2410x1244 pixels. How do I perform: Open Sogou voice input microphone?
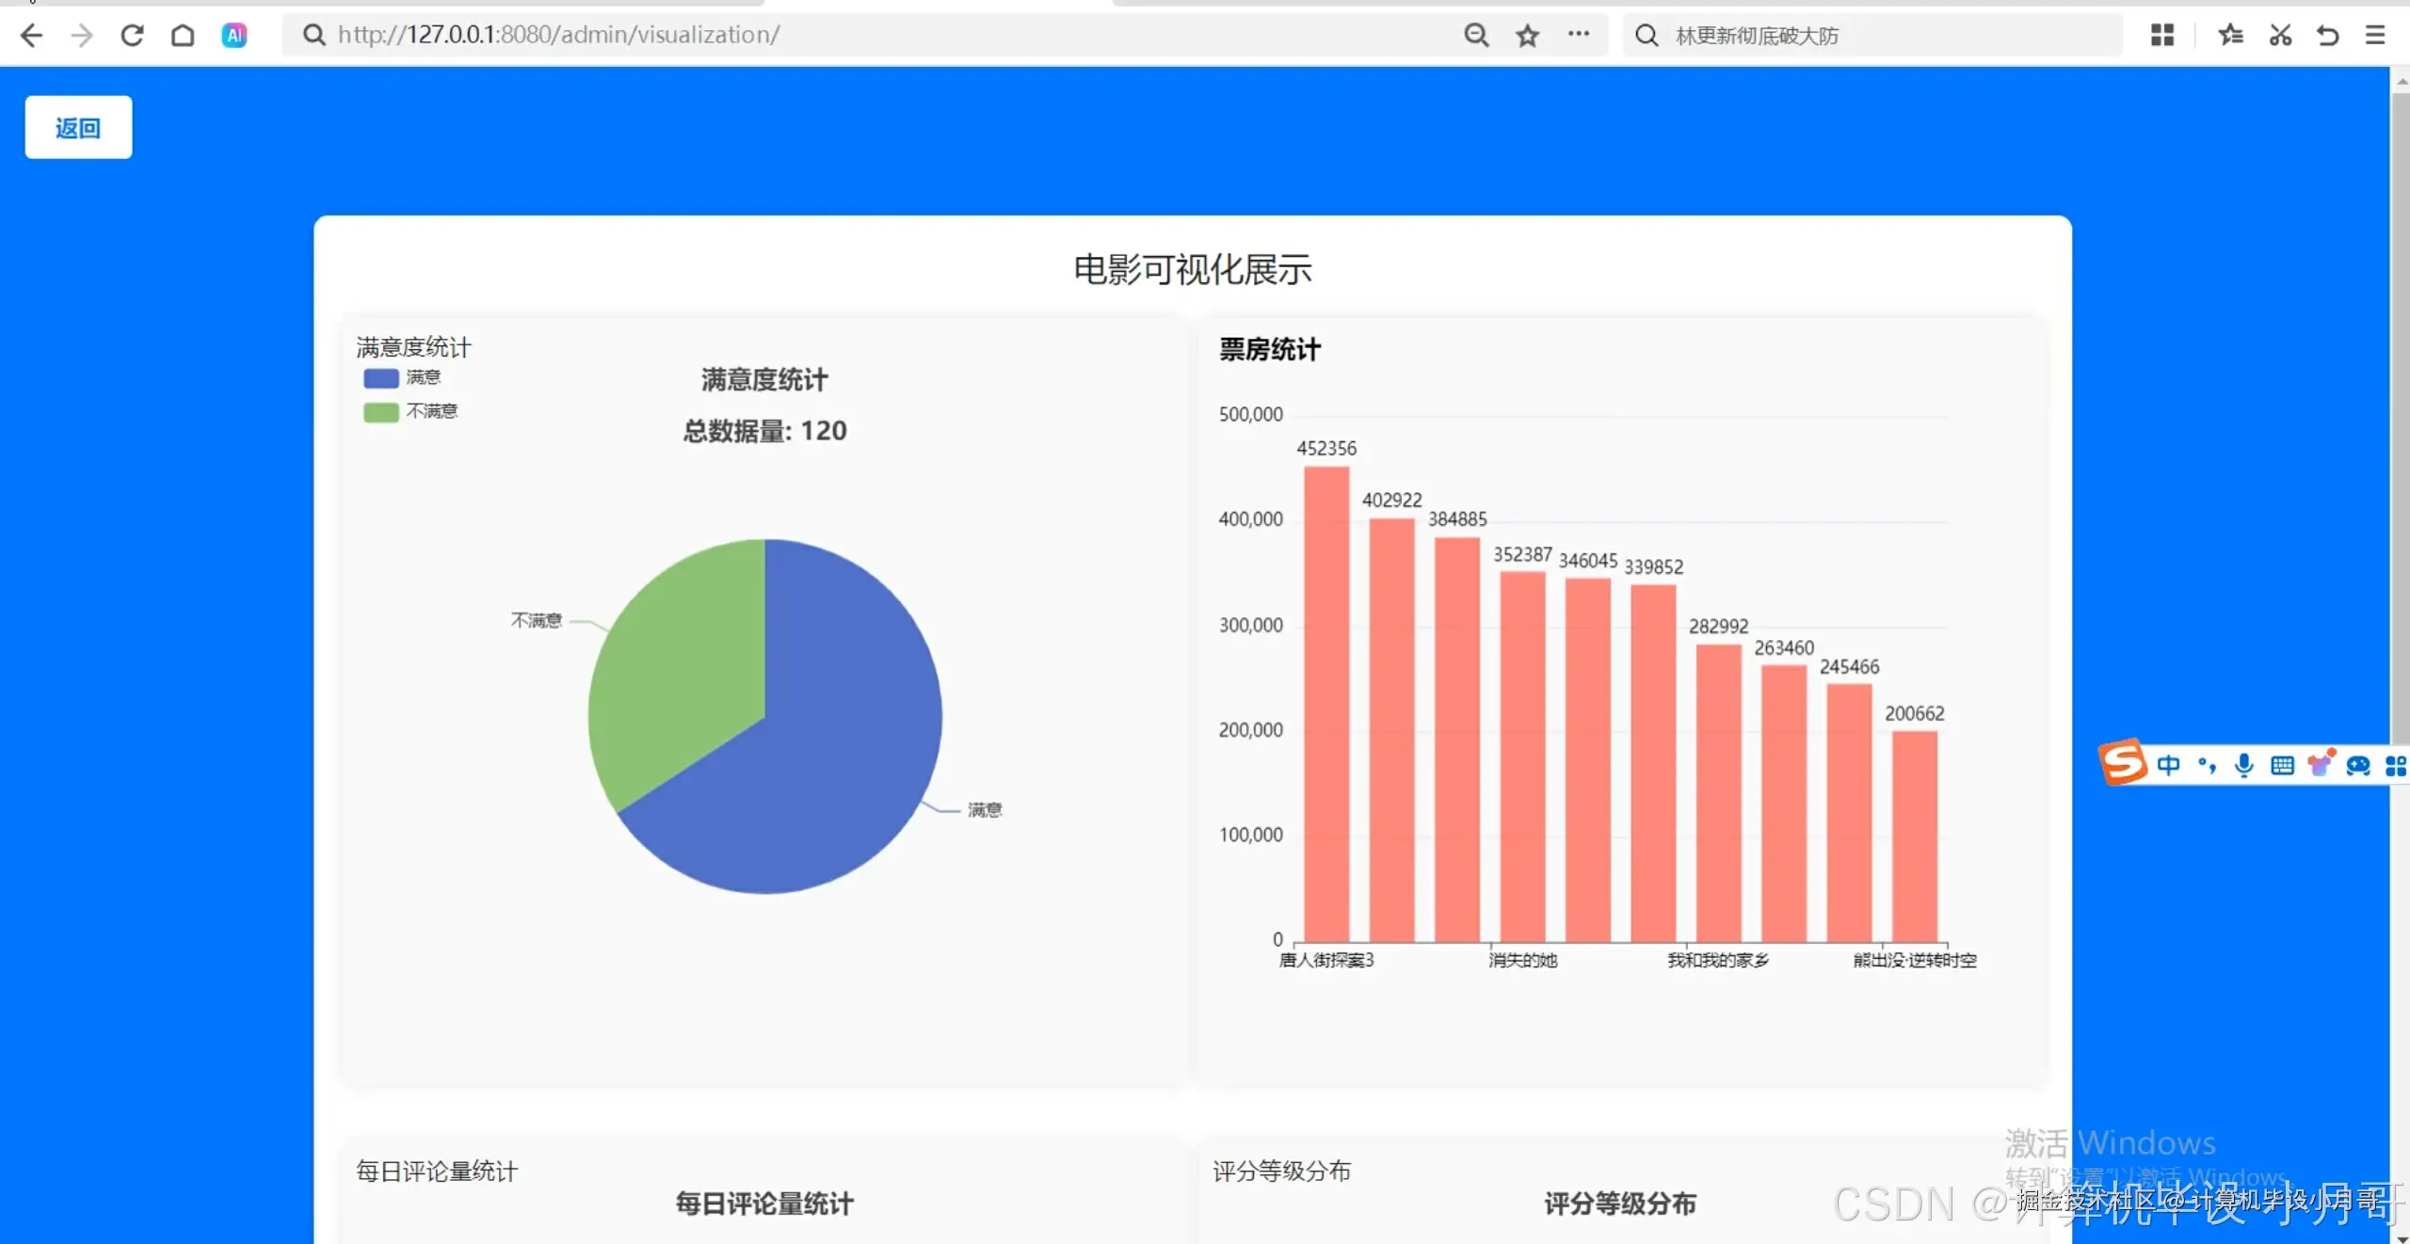click(2245, 765)
